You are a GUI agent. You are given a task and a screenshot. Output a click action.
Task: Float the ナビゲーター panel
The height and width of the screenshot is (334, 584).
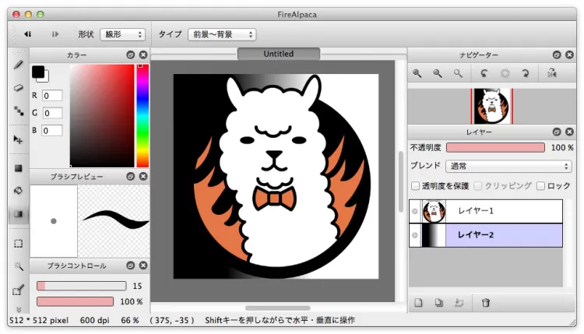(557, 54)
